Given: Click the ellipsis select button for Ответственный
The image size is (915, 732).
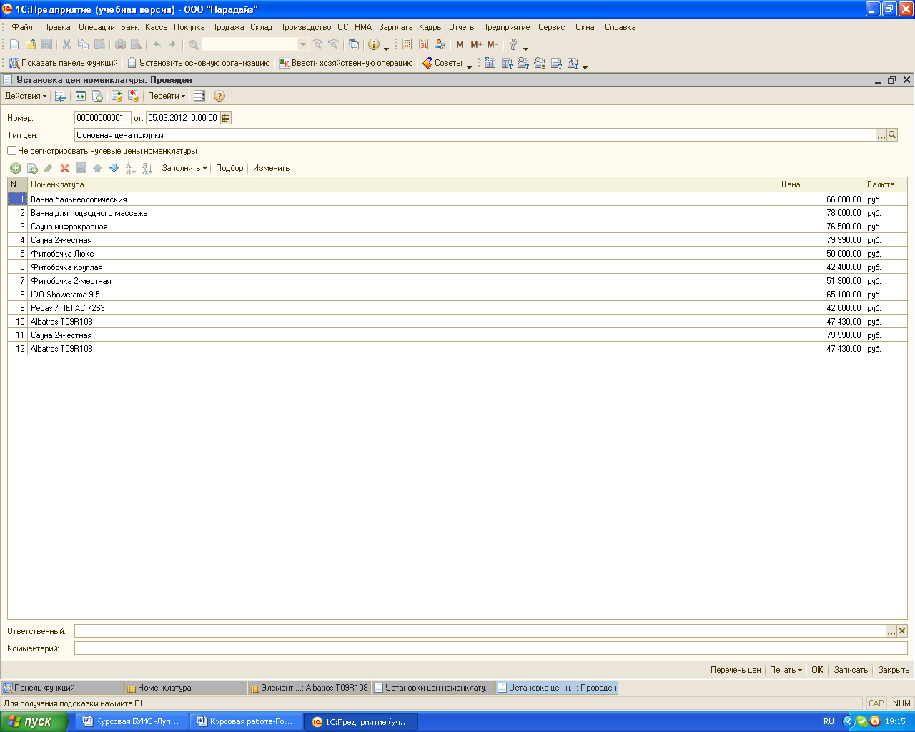Looking at the screenshot, I should click(891, 631).
